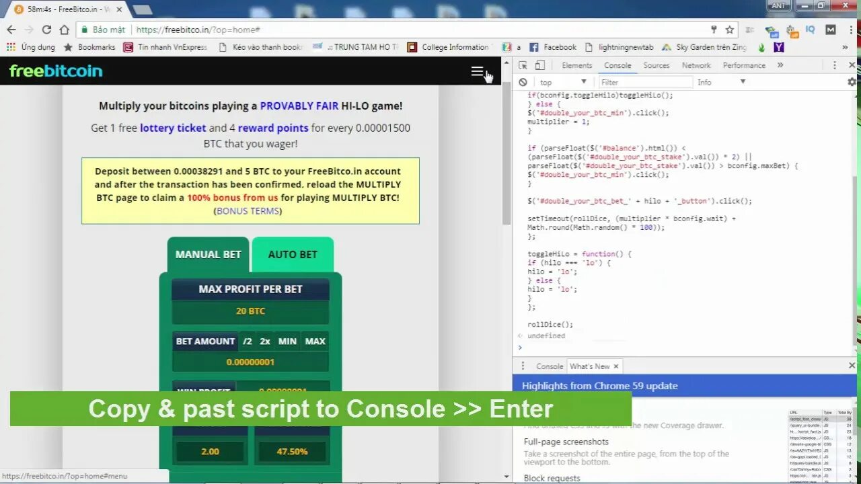Open the Info log level dropdown
This screenshot has width=861, height=484.
pyautogui.click(x=722, y=82)
